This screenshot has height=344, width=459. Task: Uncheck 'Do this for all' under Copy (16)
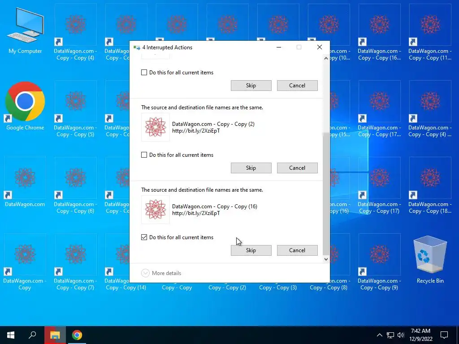[x=144, y=237]
